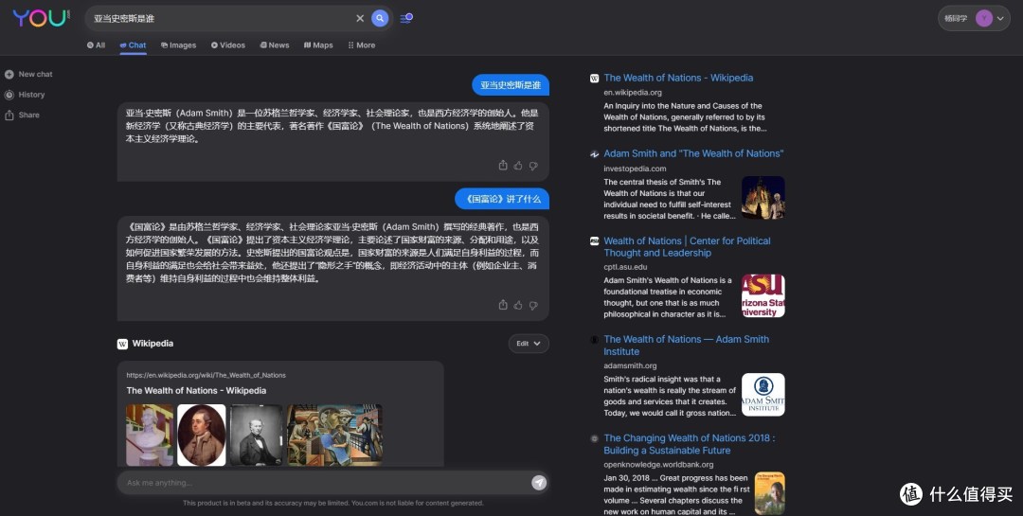The image size is (1023, 516).
Task: Click the Wikipedia favicon in first search result
Action: (x=594, y=79)
